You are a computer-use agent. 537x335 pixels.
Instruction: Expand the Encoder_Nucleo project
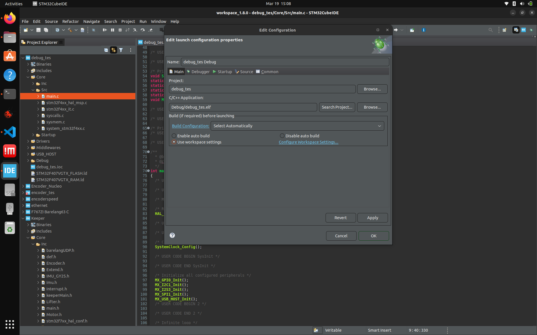coord(23,186)
